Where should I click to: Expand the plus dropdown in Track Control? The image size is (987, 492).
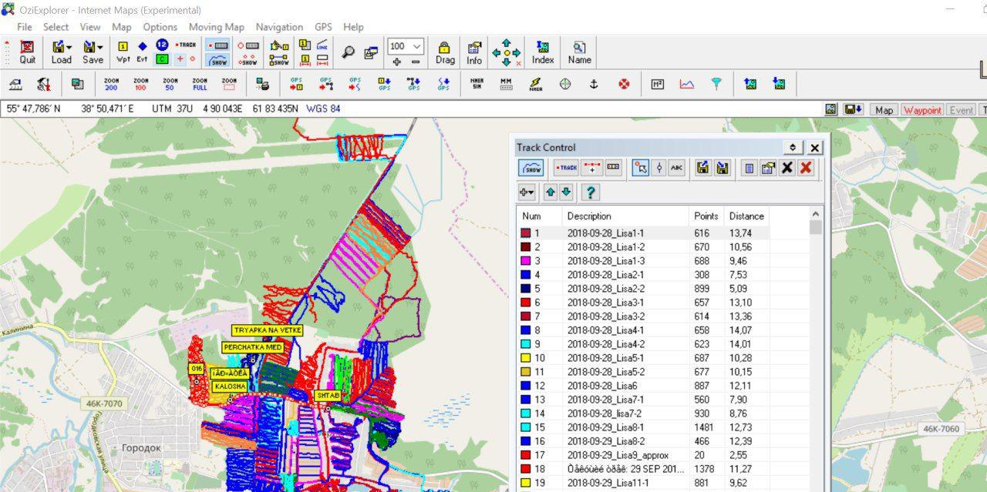point(527,192)
